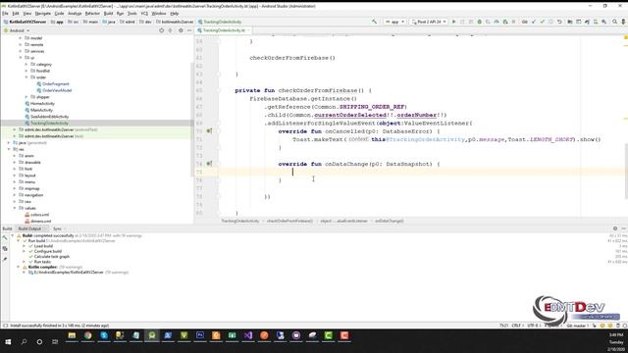Click the Make Project hammer icon
The image size is (628, 353).
pos(374,22)
